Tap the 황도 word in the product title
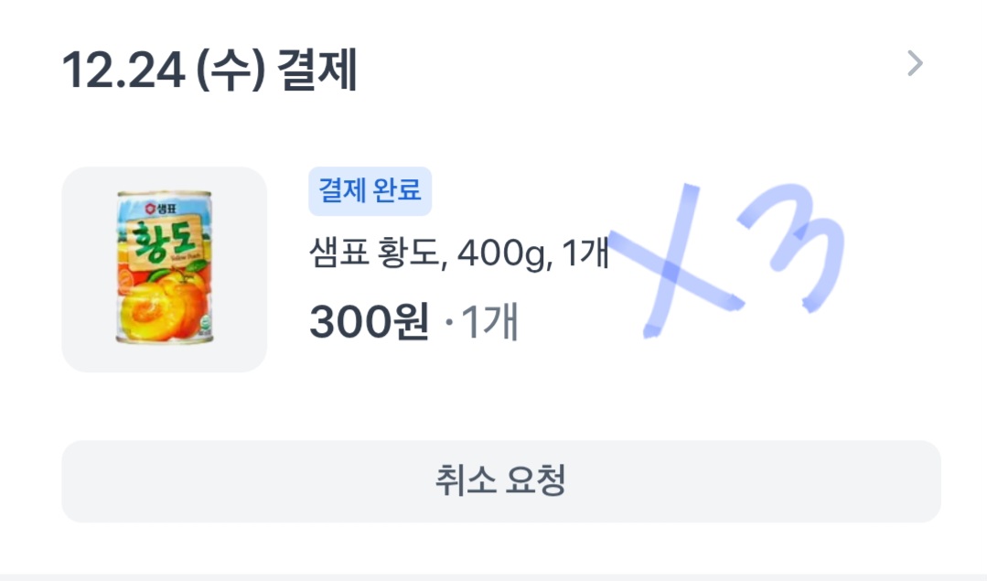This screenshot has height=581, width=987. pos(409,253)
